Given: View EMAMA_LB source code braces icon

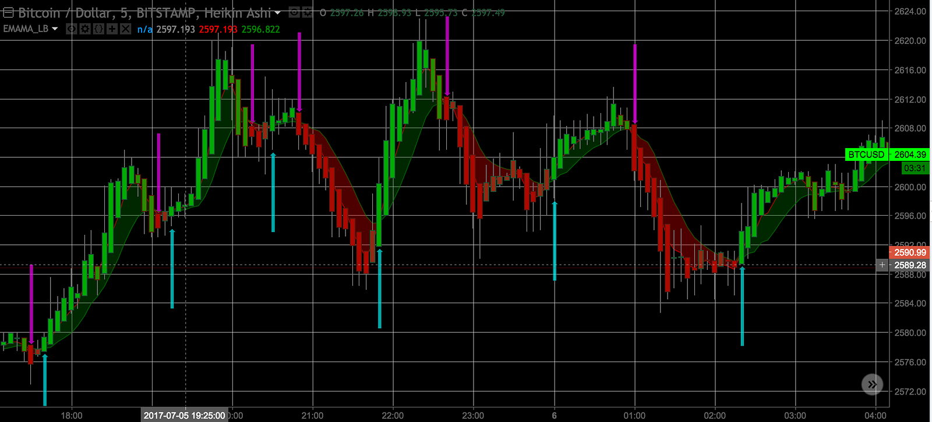Looking at the screenshot, I should point(98,29).
